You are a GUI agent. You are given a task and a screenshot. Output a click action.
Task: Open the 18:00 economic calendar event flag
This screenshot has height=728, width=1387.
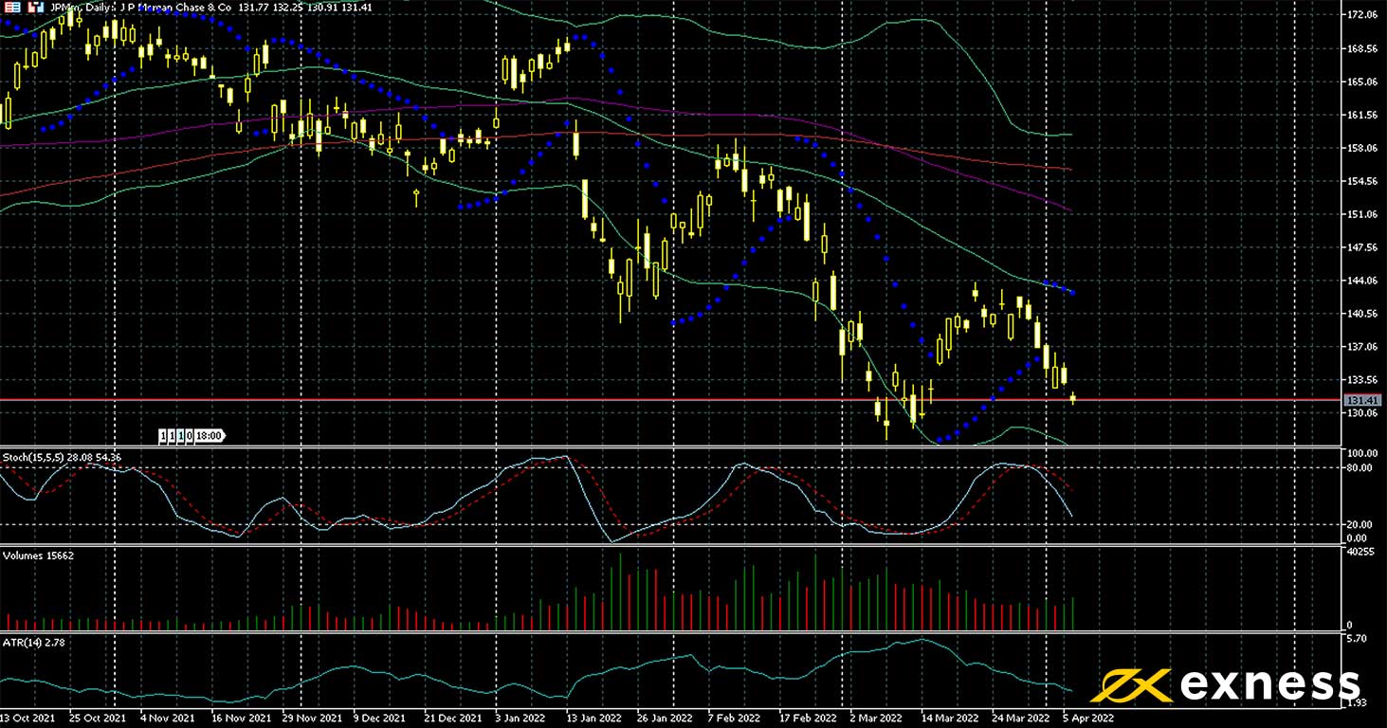coord(210,436)
